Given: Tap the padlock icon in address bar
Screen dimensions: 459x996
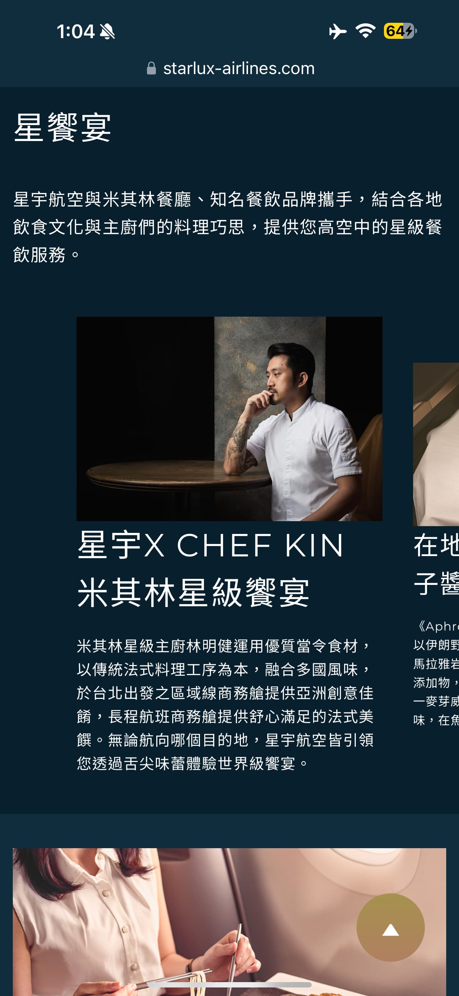Looking at the screenshot, I should click(x=152, y=68).
